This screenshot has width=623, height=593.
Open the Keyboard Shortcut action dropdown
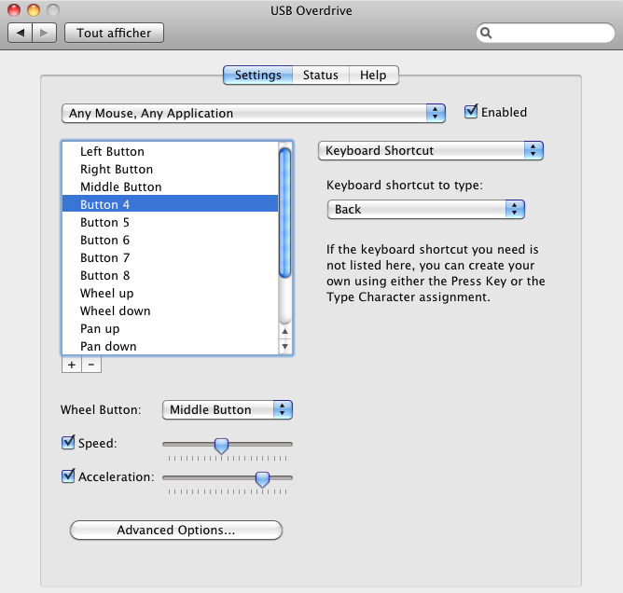click(430, 150)
